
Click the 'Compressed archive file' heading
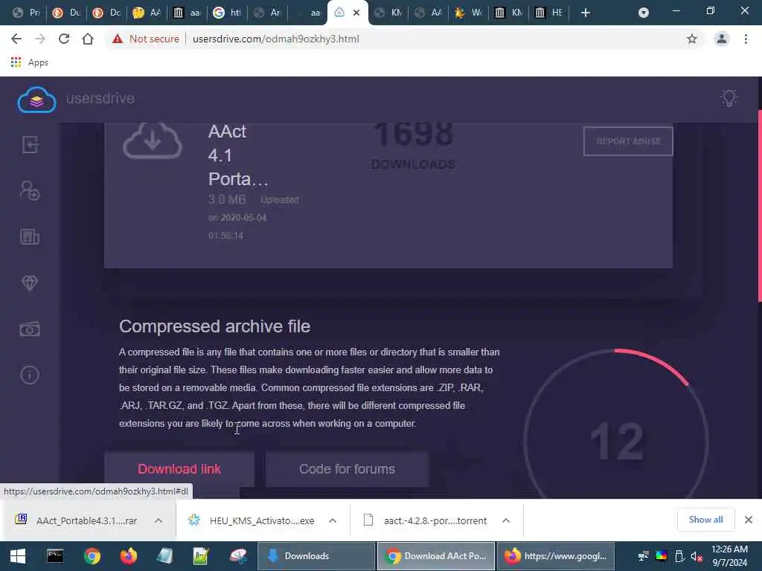point(215,326)
